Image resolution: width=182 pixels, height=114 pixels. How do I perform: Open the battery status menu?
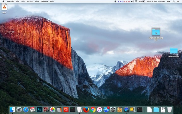[x=142, y=1]
